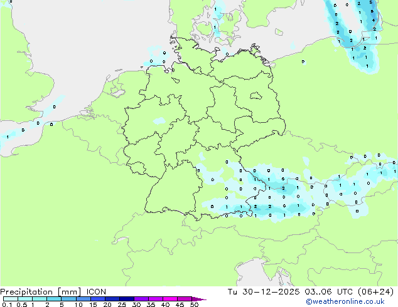Viewport: 398px width, 307px height.
Task: Pick the 10–15 mm blue legend swatch
Action: 83,299
